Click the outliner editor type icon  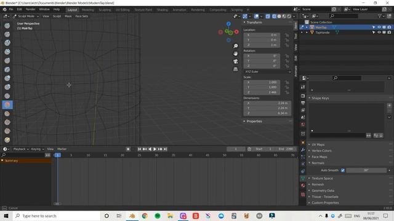click(305, 16)
